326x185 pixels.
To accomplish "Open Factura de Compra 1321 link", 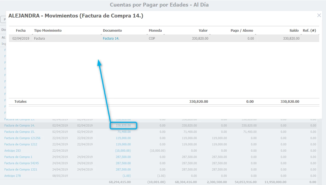I will [x=20, y=169].
